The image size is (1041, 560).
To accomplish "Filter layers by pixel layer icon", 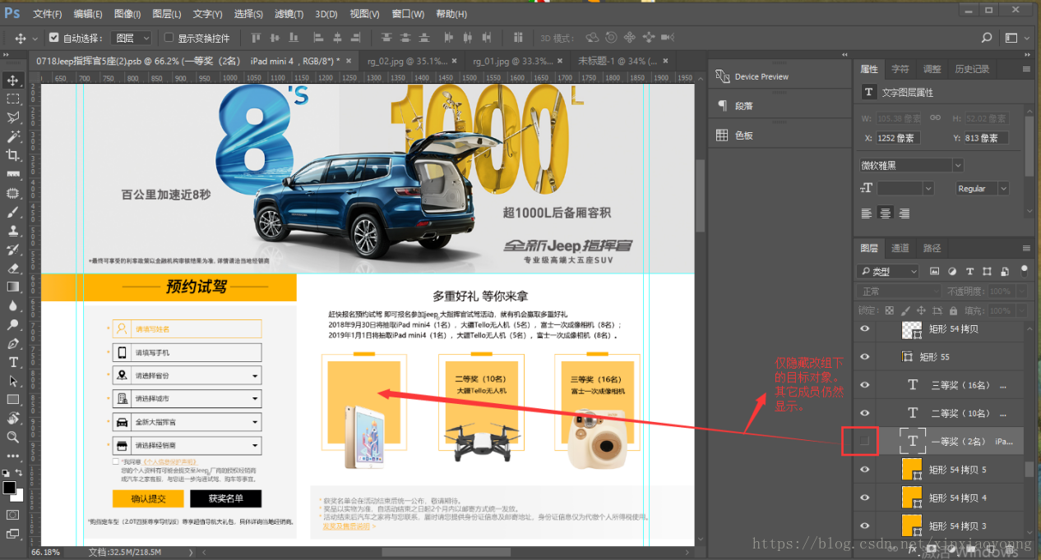I will [x=934, y=271].
